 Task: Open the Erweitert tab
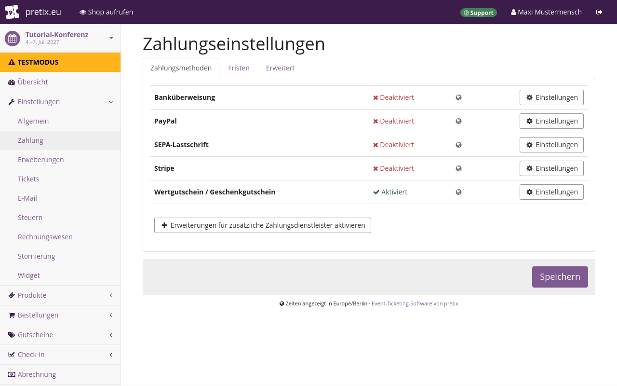[280, 68]
